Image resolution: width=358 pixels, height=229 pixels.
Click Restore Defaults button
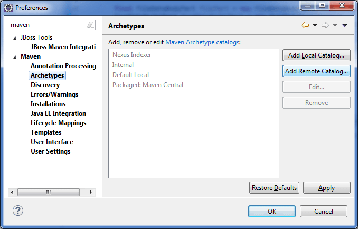pos(274,188)
